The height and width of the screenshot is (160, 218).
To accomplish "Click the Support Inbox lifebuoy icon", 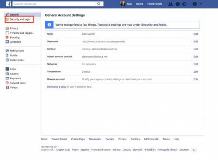I will pos(7,83).
